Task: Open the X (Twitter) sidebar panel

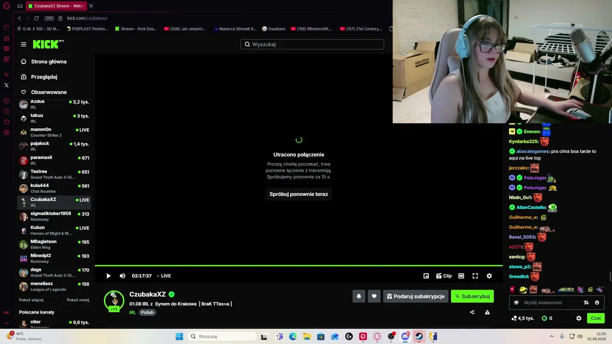Action: click(x=6, y=85)
